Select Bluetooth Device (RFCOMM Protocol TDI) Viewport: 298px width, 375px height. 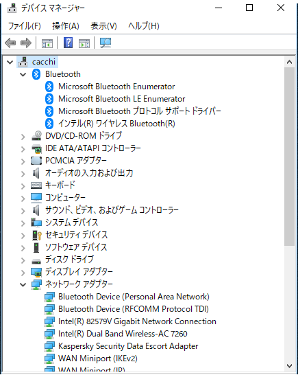134,309
